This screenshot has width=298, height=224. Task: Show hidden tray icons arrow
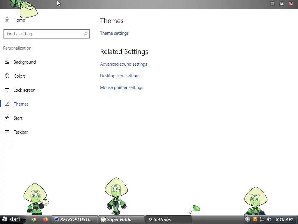(x=247, y=219)
